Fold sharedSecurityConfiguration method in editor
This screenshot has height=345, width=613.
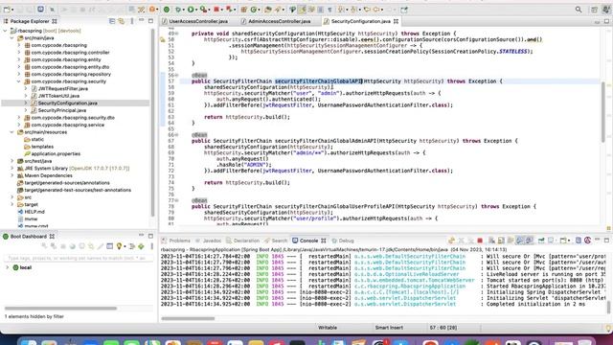pos(176,34)
